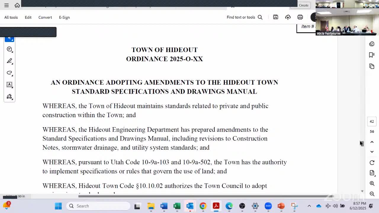Image resolution: width=379 pixels, height=213 pixels.
Task: Click the horizontal scrollbar
Action: click(206, 196)
